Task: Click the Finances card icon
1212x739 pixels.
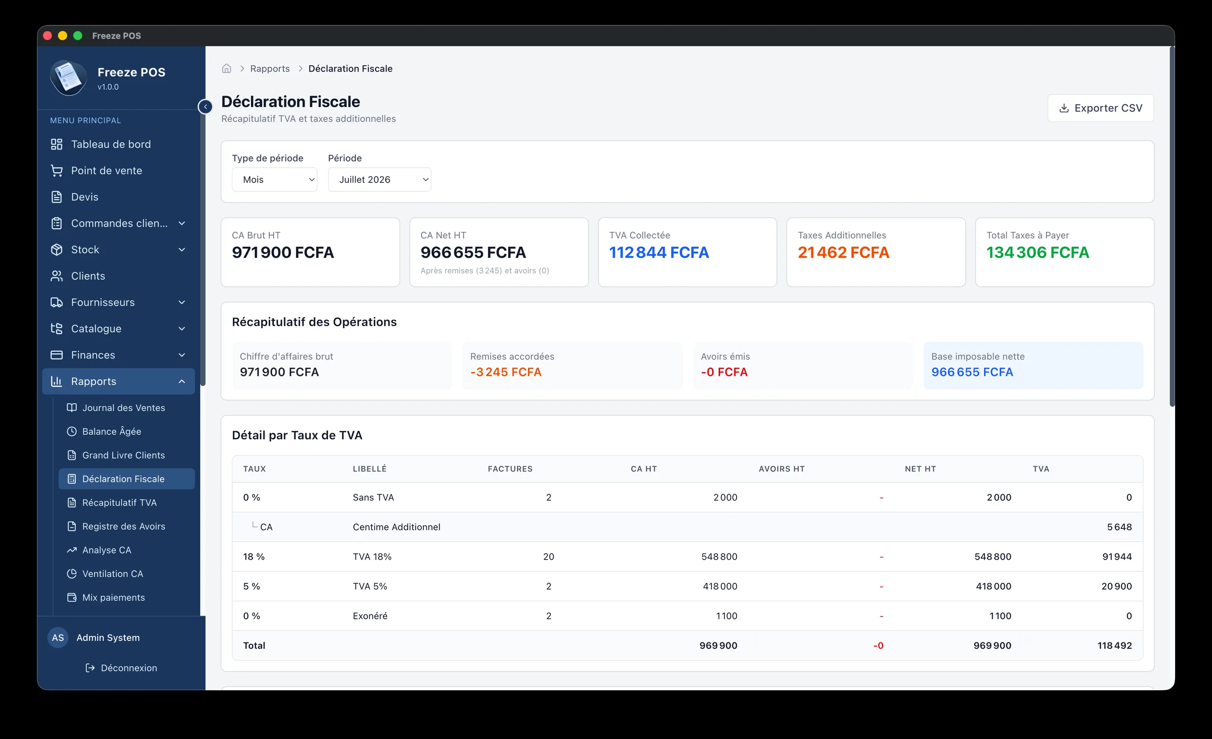Action: (56, 355)
